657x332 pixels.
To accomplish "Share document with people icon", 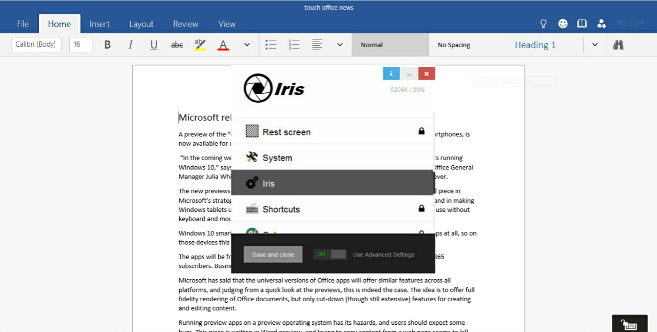I will (x=602, y=24).
